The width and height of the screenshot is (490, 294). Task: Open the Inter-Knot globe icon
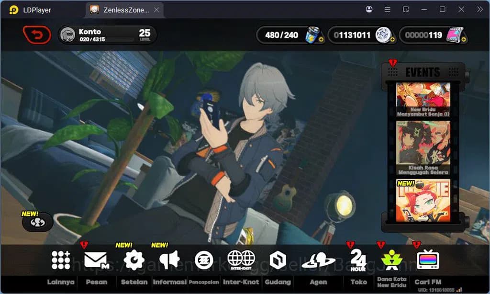(x=241, y=260)
